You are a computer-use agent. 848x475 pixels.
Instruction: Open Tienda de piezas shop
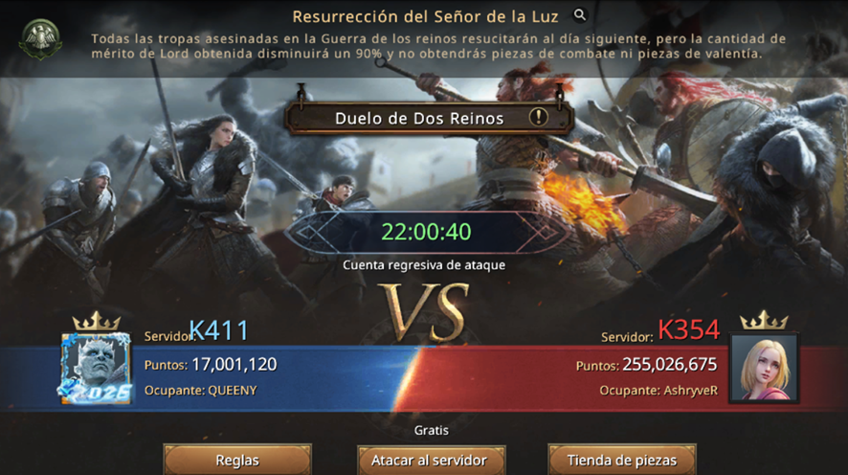[622, 460]
